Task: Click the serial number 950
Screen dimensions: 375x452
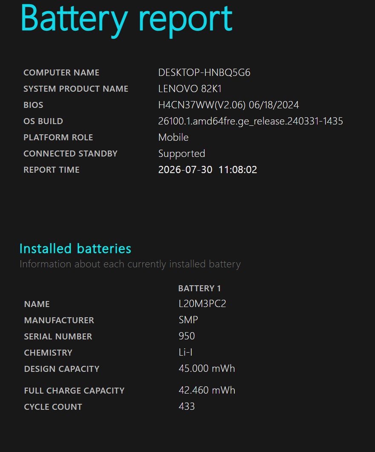Action: click(x=187, y=336)
